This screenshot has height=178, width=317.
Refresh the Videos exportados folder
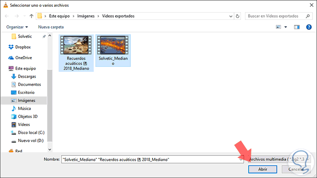pos(238,16)
